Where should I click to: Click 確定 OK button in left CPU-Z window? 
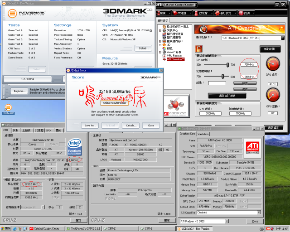tap(78, 220)
